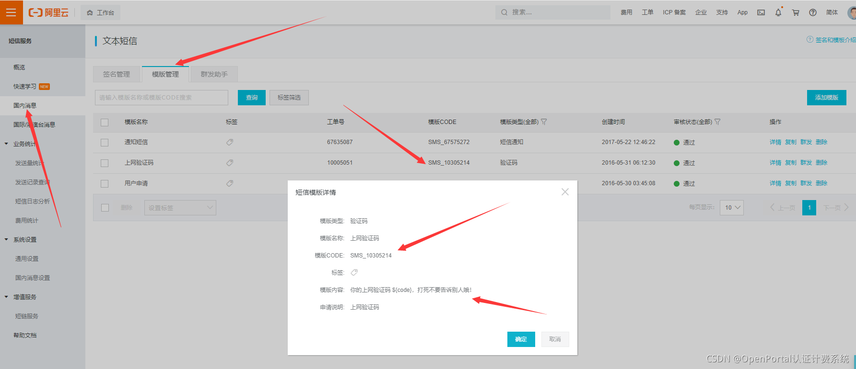Tick the checkbox beside the 删除 footer button

pyautogui.click(x=105, y=208)
